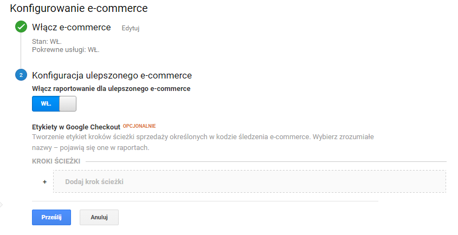Click the plus icon beside funnel step
The height and width of the screenshot is (235, 458).
44,182
